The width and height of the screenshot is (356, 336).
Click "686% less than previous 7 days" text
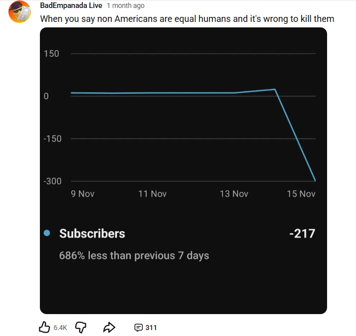click(x=134, y=256)
